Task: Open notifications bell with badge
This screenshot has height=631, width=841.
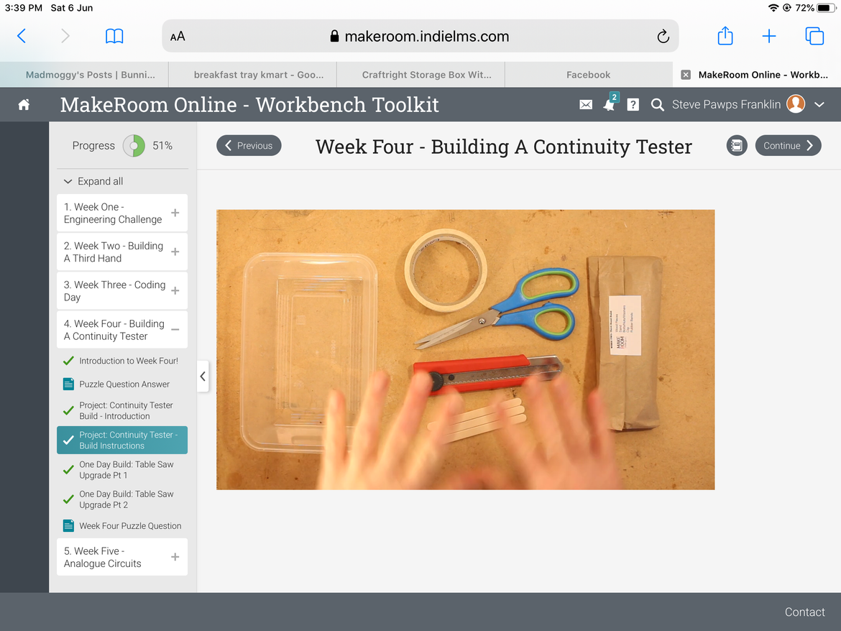Action: (x=610, y=105)
